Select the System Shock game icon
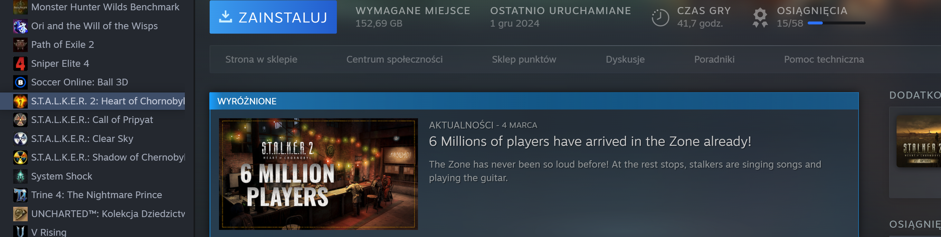Screen dimensions: 941x237 [20, 176]
